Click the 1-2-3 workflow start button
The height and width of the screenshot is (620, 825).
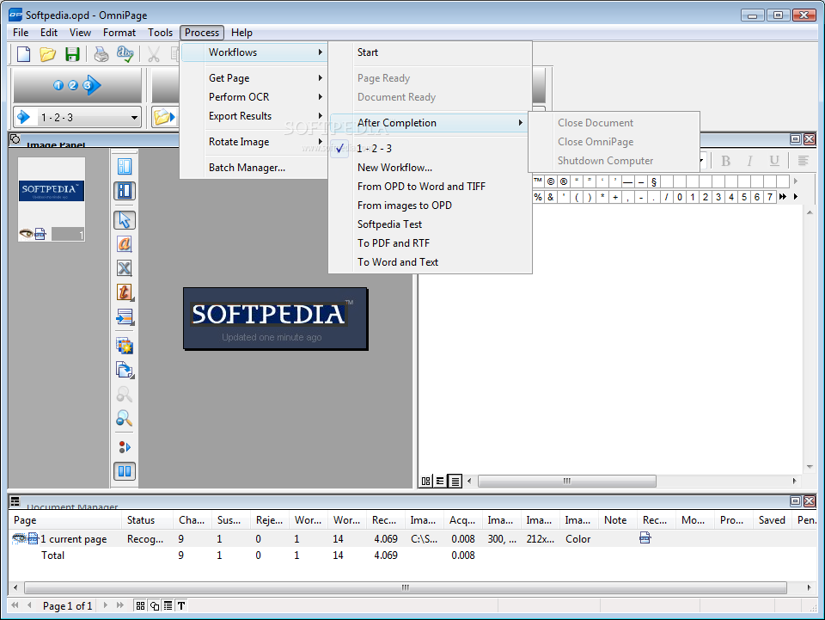77,85
